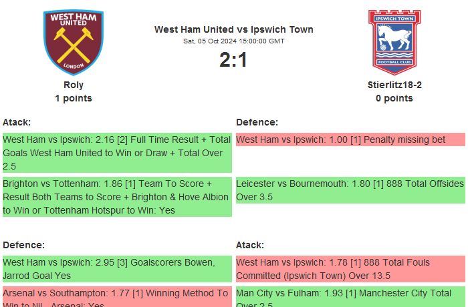
Task: Click the Total Fouls Committed (Ipswich Town) bet
Action: [350, 269]
